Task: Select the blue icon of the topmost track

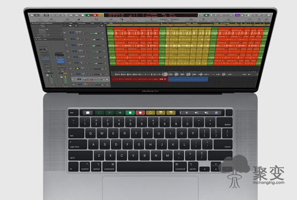Action: click(72, 33)
